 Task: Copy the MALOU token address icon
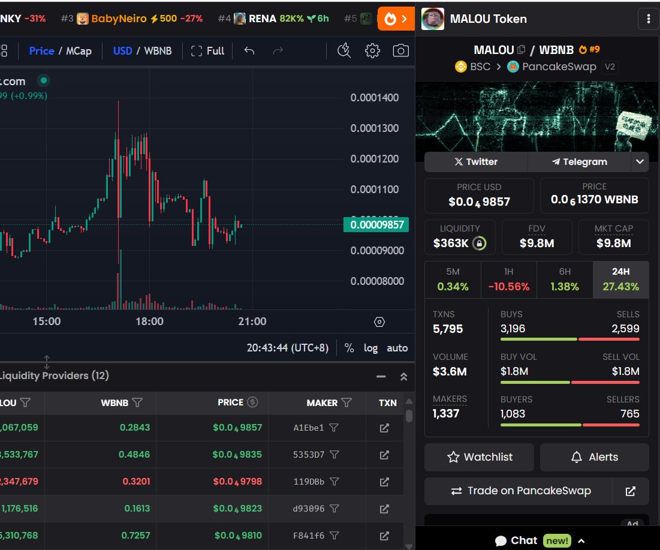point(521,50)
